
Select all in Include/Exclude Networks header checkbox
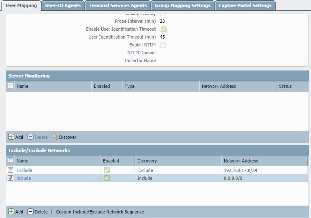pos(11,161)
